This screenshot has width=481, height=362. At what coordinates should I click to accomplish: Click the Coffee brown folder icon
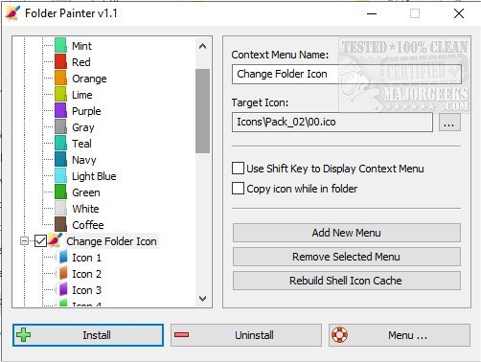pyautogui.click(x=60, y=224)
